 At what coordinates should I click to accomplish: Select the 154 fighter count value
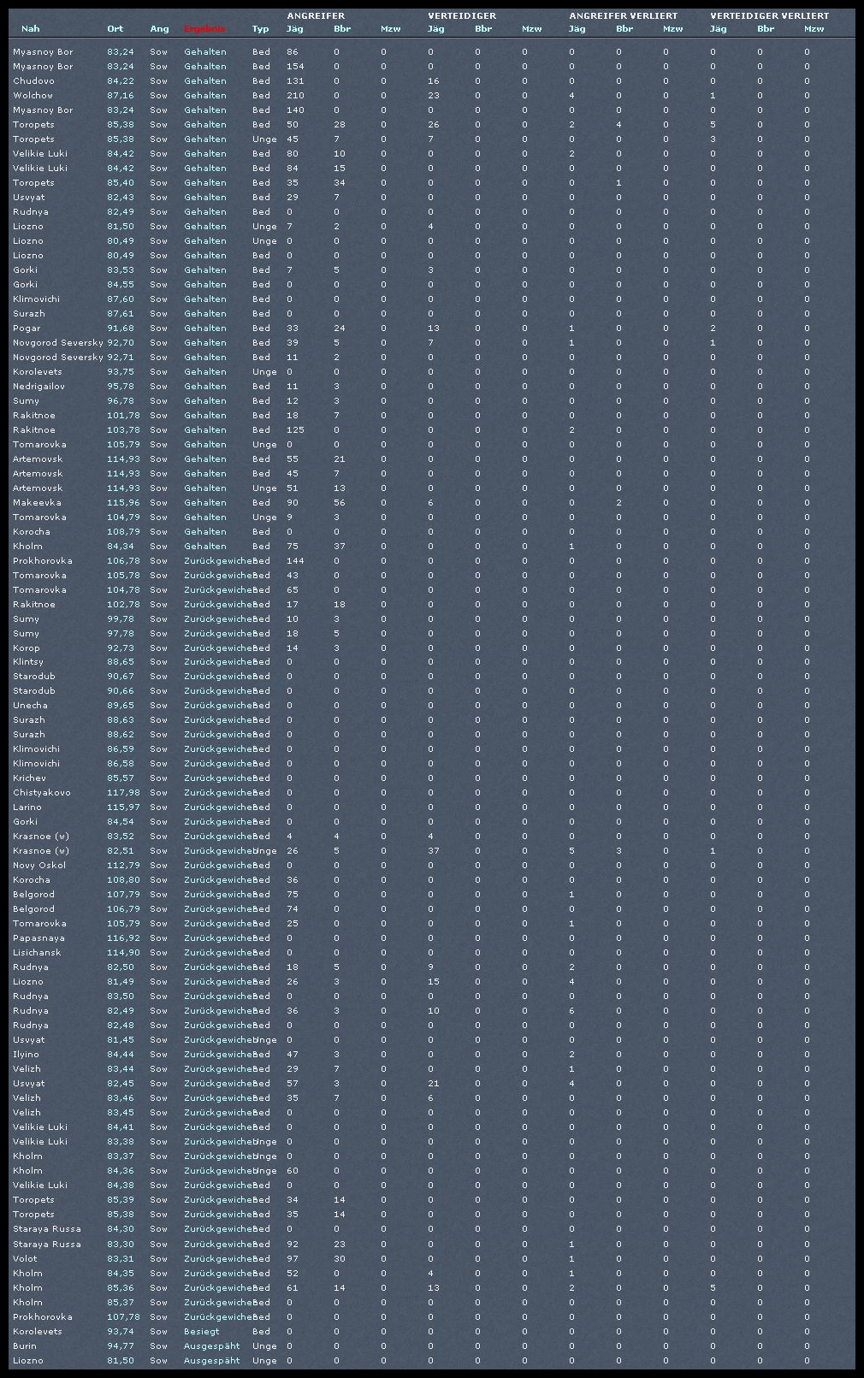[296, 67]
